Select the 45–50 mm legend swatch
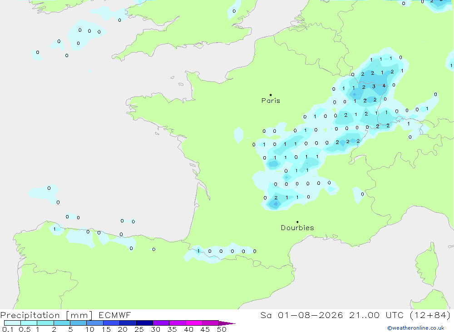Screen dimensions: 454x332 point(210,323)
